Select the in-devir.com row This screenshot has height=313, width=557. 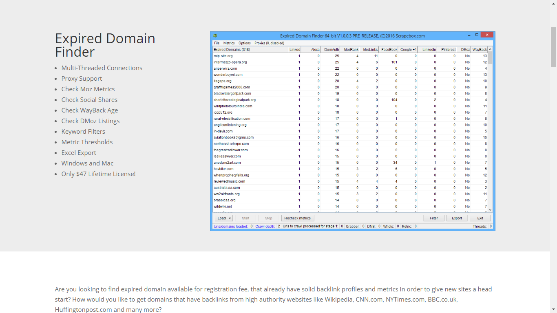[350, 131]
